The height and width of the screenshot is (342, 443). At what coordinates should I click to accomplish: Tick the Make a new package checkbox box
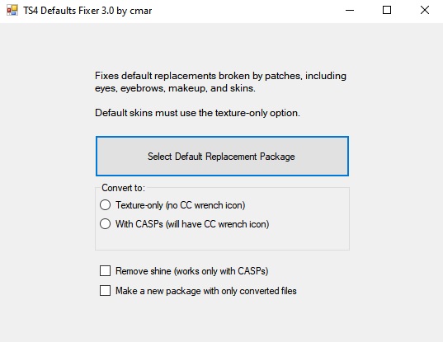[105, 290]
